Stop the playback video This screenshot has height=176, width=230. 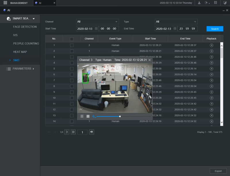[x=88, y=116]
